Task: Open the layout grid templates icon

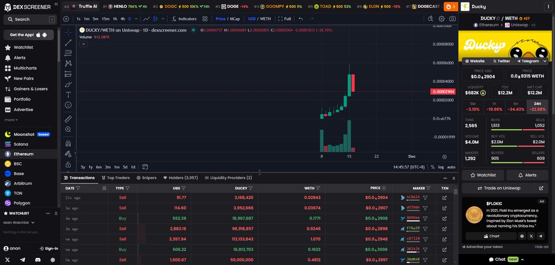Action: 205,19
